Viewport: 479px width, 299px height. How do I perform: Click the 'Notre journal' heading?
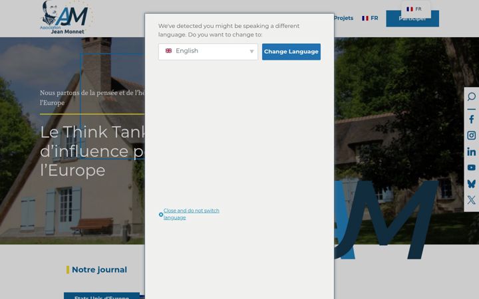(99, 270)
